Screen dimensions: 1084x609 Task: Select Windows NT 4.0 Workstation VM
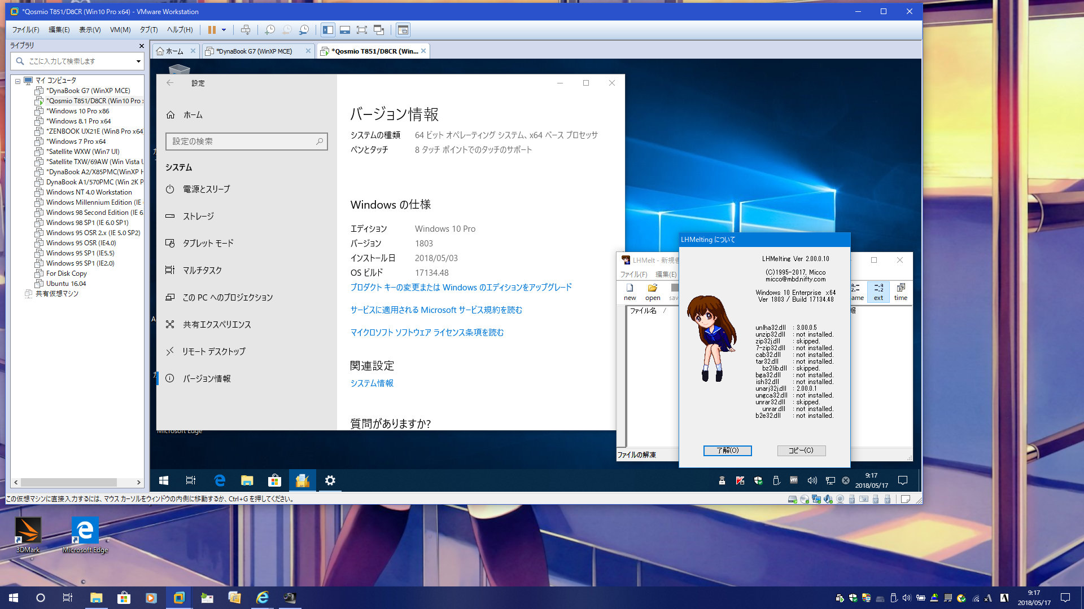click(x=89, y=192)
